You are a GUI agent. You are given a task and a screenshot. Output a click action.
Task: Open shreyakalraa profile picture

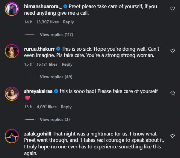tap(12, 94)
